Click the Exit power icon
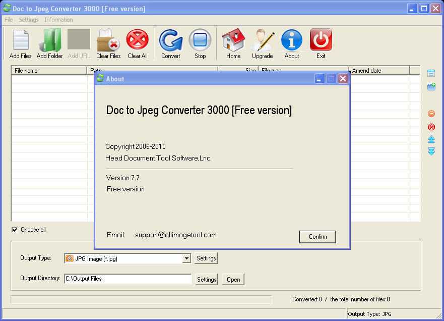The width and height of the screenshot is (444, 321). pos(321,40)
